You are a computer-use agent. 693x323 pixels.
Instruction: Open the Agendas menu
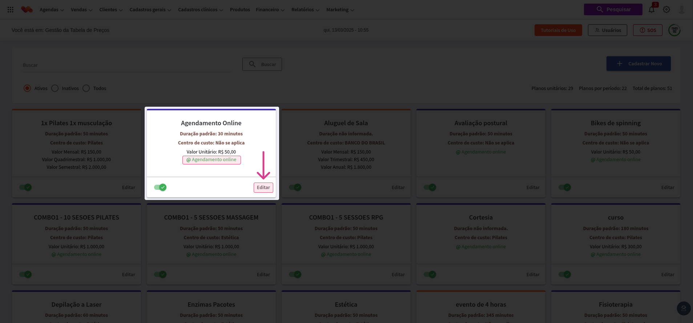coord(52,10)
